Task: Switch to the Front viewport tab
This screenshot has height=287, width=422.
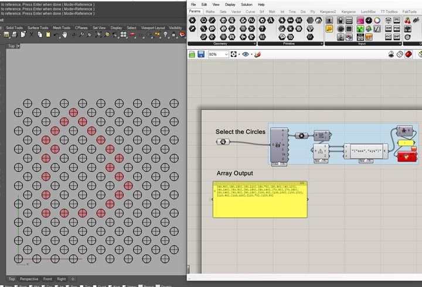Action: point(47,279)
